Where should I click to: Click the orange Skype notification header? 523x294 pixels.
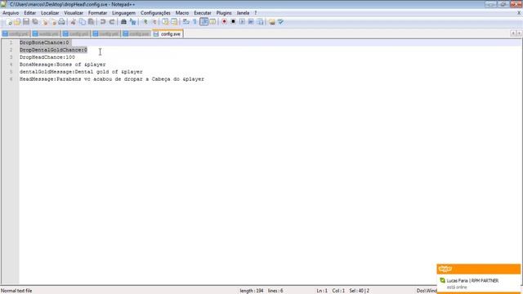click(479, 269)
